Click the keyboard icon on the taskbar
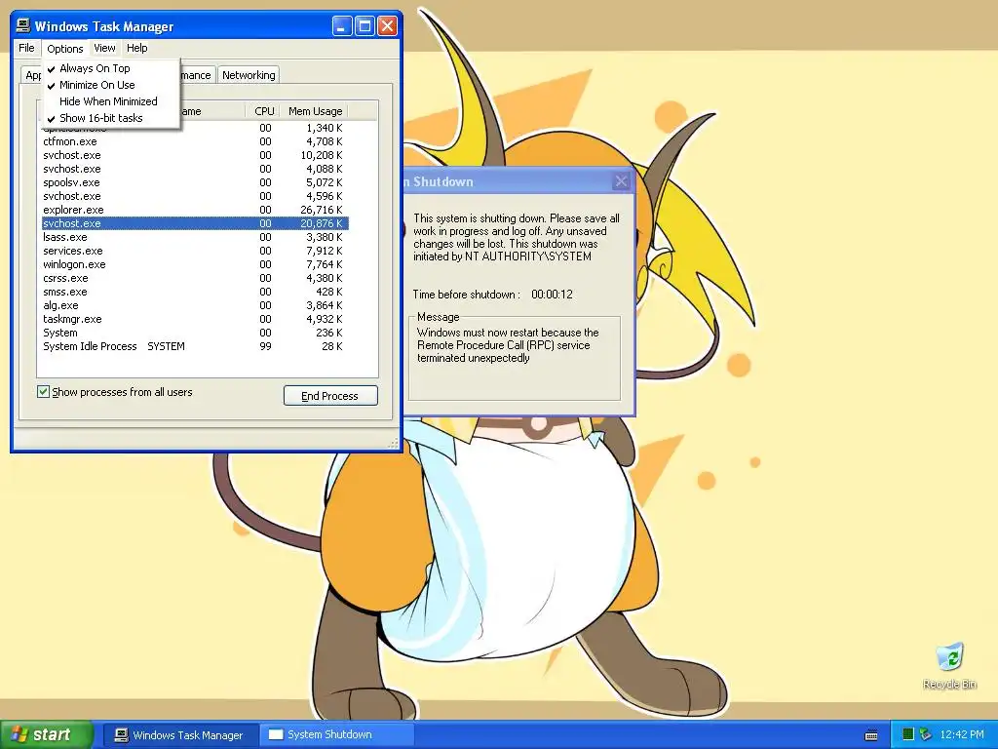 871,735
